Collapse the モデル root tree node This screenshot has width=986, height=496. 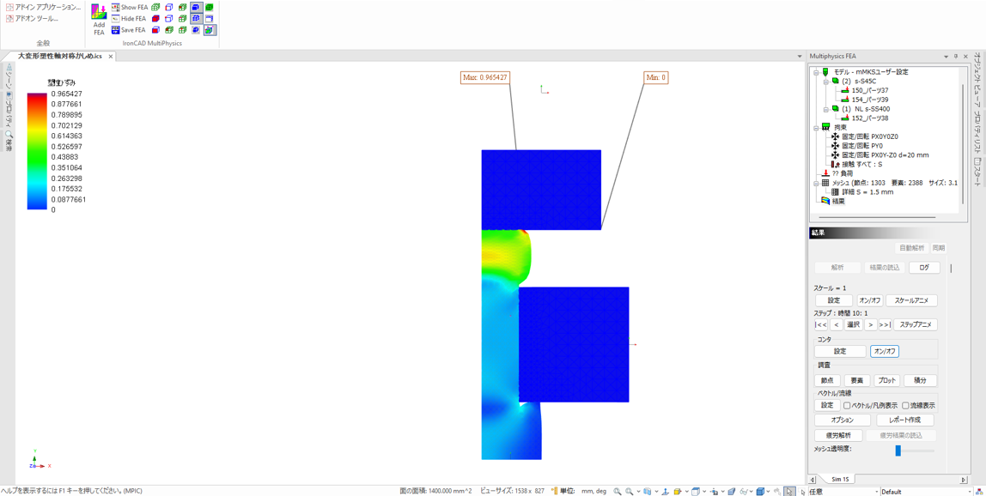[816, 72]
